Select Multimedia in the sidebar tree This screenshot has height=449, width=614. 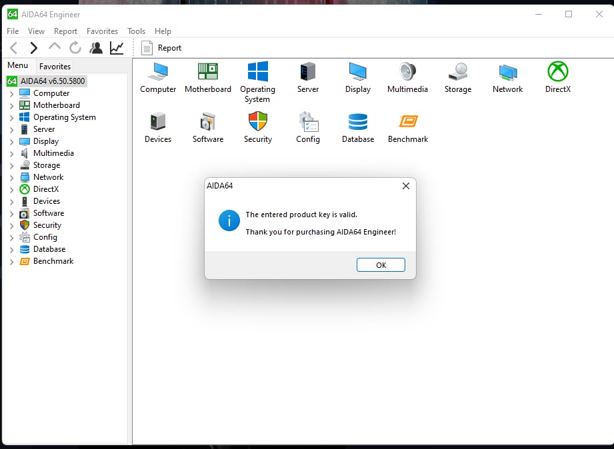point(53,153)
